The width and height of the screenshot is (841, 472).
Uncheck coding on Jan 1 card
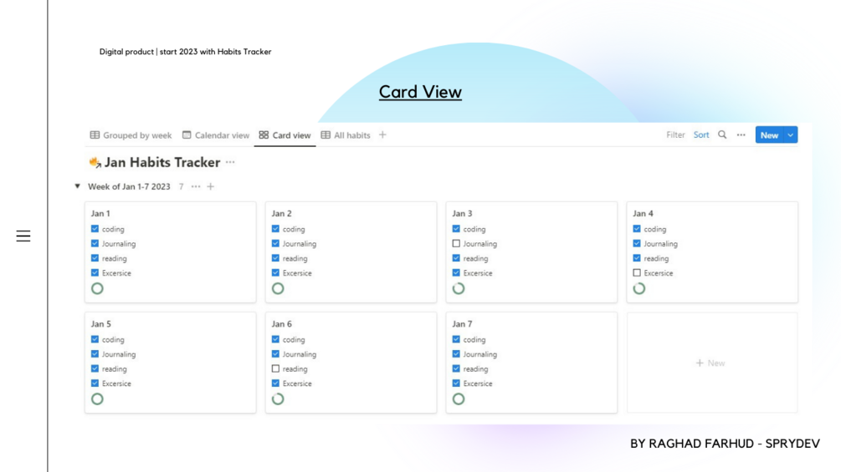pos(95,229)
